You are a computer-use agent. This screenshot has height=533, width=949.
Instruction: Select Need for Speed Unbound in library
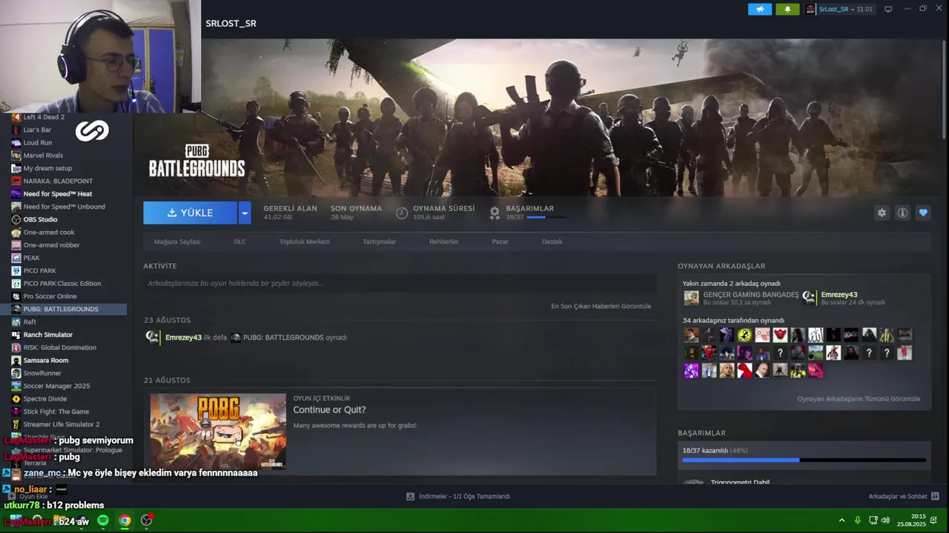[64, 207]
